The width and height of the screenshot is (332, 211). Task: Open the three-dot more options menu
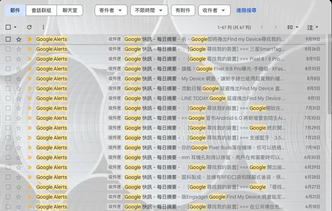click(43, 27)
